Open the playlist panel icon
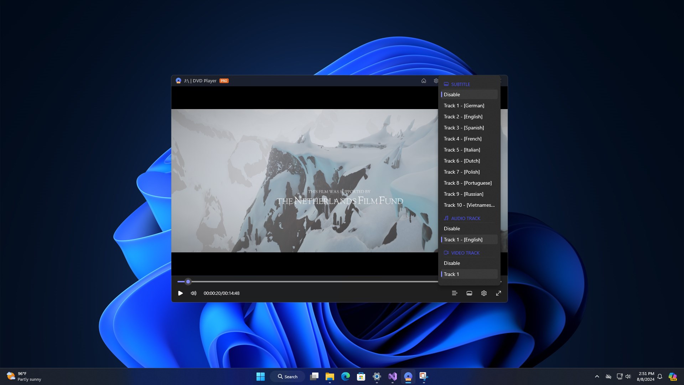684x385 pixels. coord(454,293)
